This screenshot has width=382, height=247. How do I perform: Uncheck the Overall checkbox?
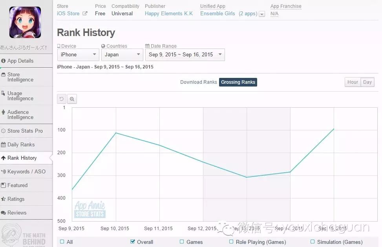coord(133,242)
